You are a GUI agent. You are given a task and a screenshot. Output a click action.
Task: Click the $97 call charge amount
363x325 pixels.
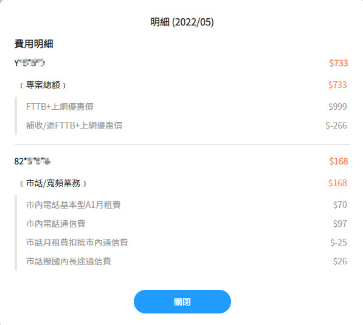[340, 224]
